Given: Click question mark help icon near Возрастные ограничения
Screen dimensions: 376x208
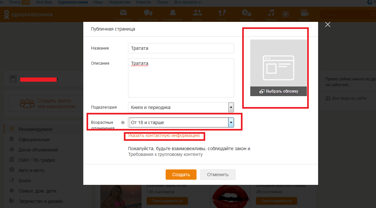Looking at the screenshot, I should click(x=123, y=122).
